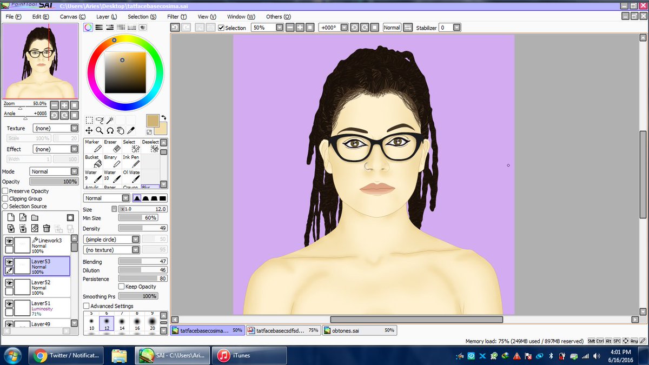This screenshot has height=365, width=649.
Task: Select the size 16 brush preset
Action: pyautogui.click(x=137, y=324)
